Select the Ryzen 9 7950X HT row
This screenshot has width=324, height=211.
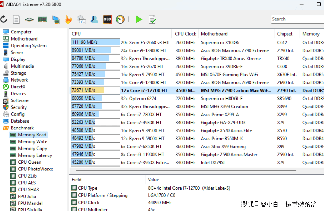click(197, 75)
